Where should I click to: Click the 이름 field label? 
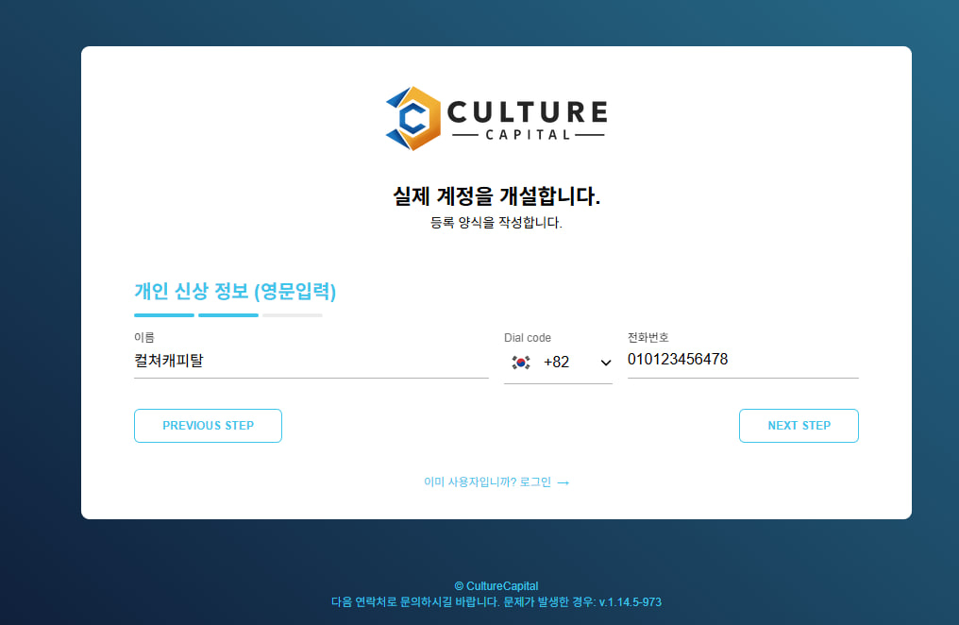coord(144,337)
